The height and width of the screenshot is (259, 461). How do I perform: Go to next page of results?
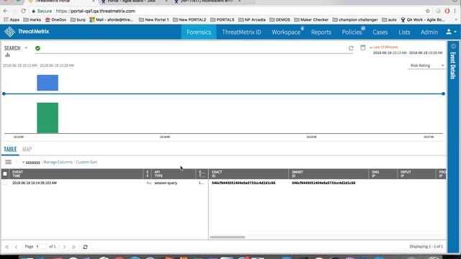[64, 247]
